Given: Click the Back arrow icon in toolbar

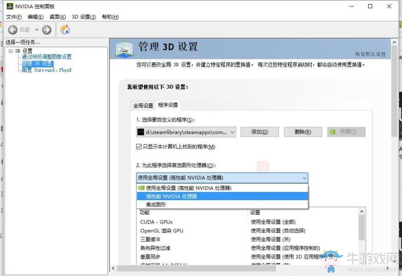Looking at the screenshot, I should 13,30.
